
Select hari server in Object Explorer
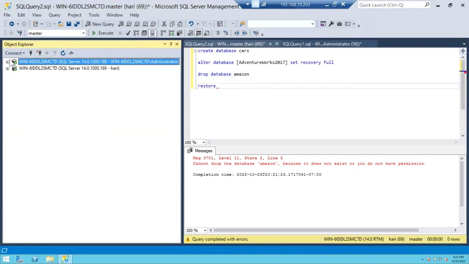[69, 68]
